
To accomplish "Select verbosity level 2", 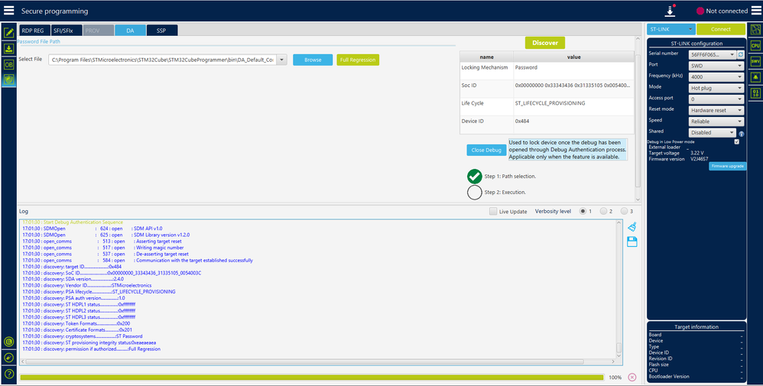I will [603, 211].
